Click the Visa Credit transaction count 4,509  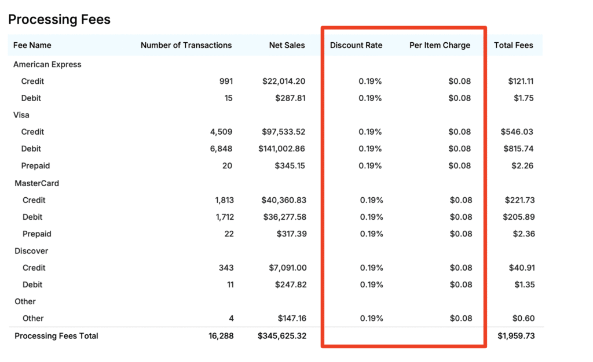tap(221, 132)
